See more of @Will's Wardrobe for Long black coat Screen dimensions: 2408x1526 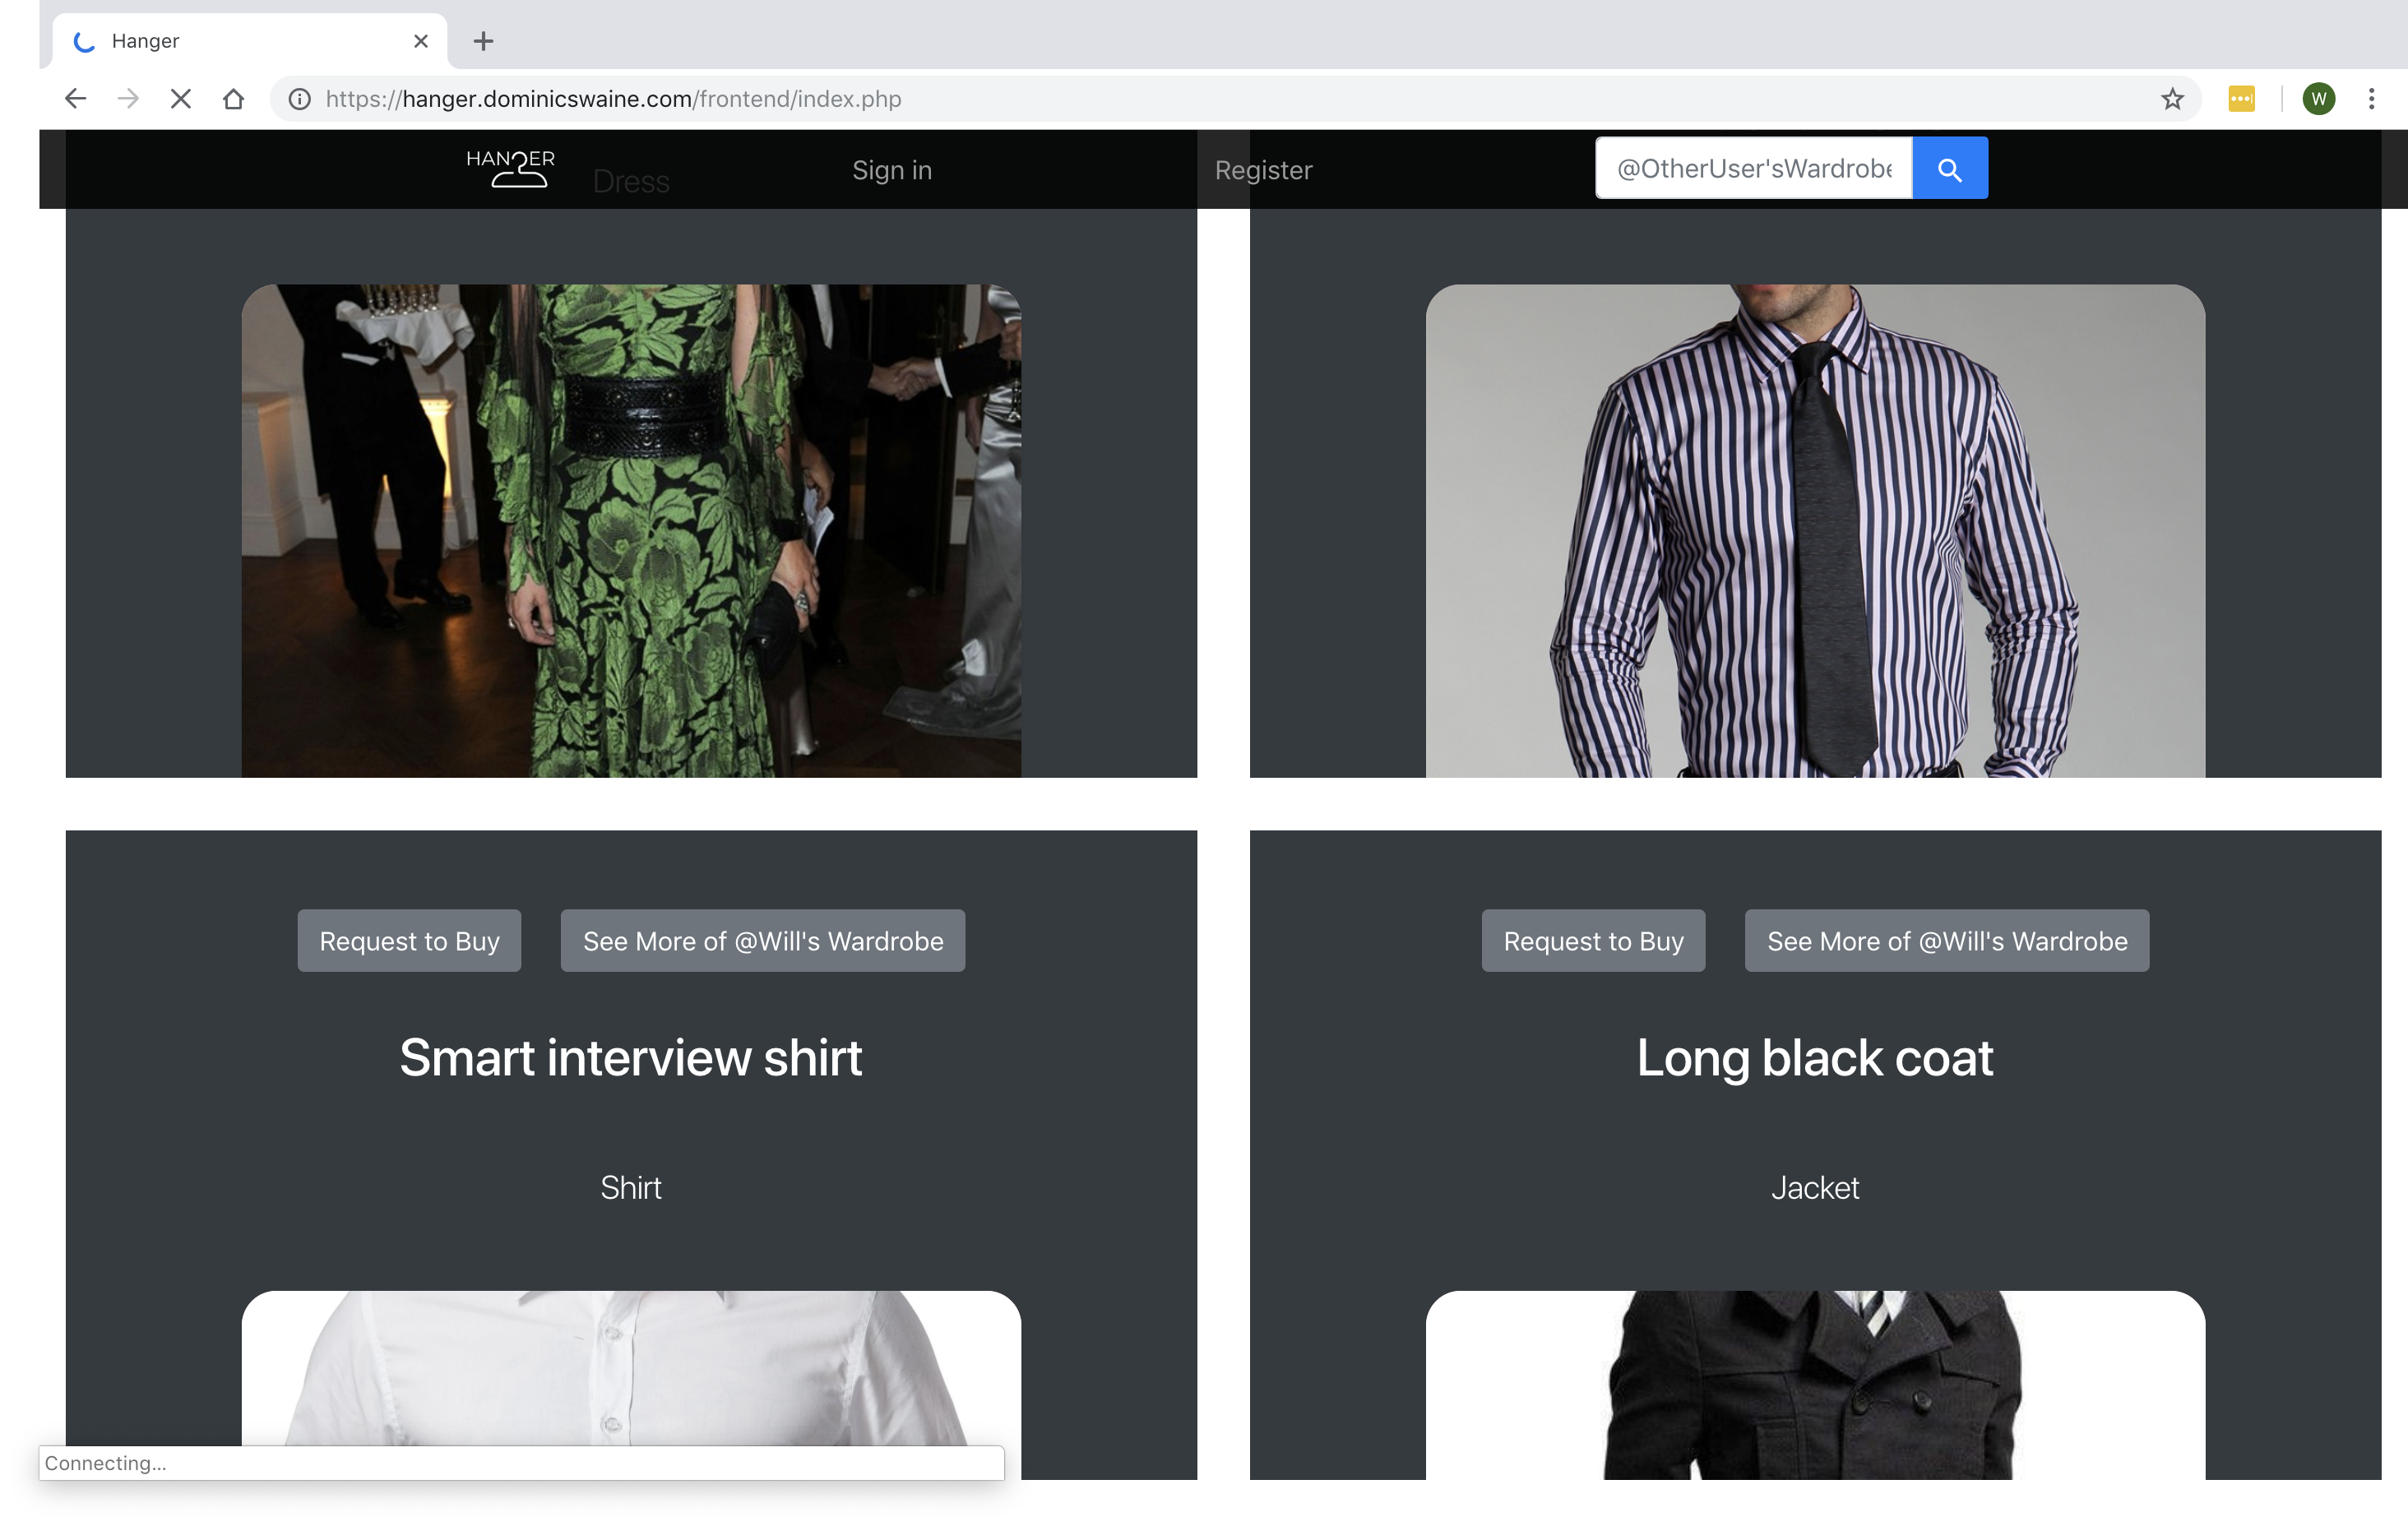click(1946, 940)
